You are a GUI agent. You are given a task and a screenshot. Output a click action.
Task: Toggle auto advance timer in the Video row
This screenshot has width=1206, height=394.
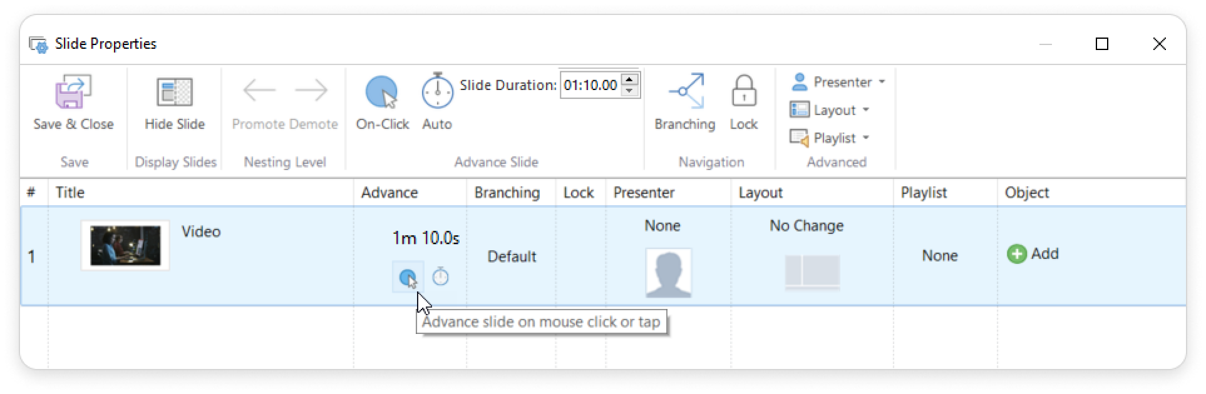441,276
